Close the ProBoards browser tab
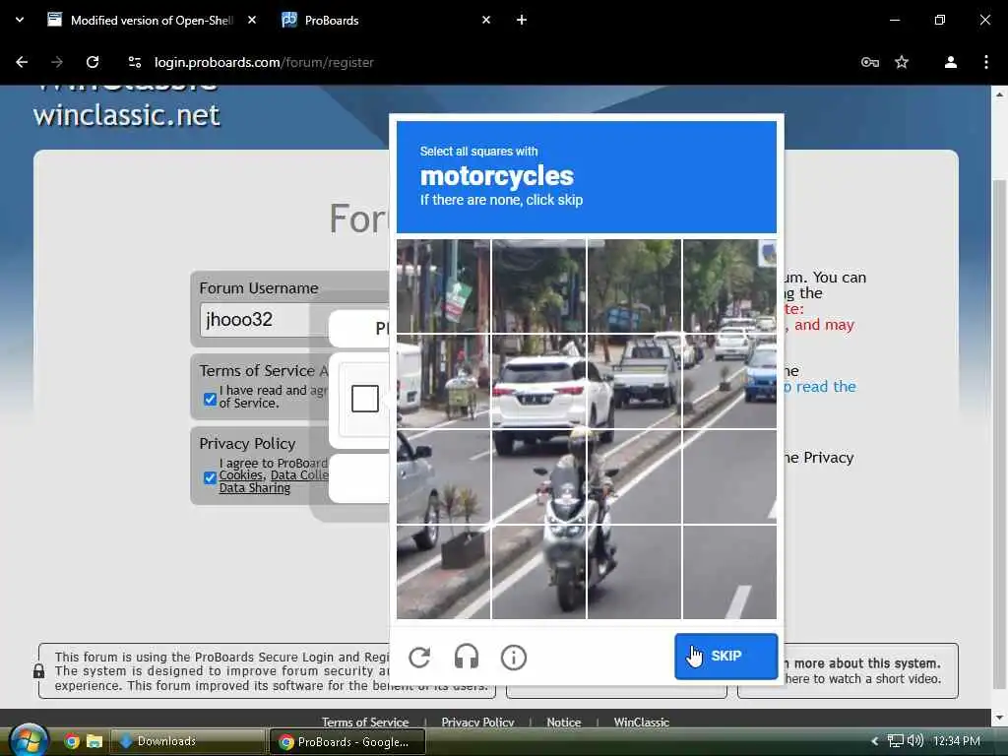1008x756 pixels. (486, 20)
